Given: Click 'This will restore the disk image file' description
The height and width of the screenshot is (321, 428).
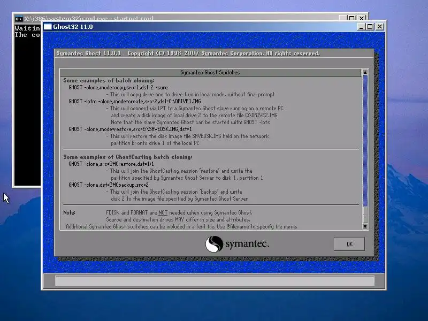Looking at the screenshot, I should pyautogui.click(x=187, y=136).
